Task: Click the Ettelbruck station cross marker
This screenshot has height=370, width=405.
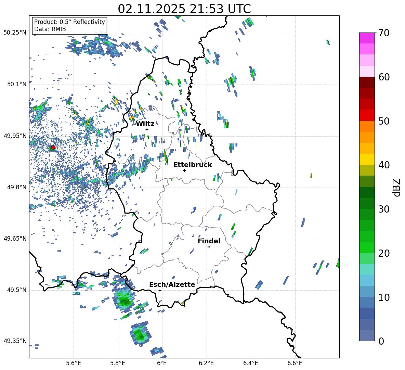Action: tap(184, 170)
